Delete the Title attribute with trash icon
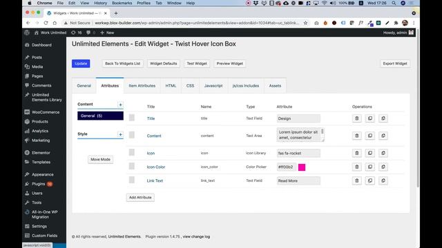The image size is (442, 248). click(356, 118)
